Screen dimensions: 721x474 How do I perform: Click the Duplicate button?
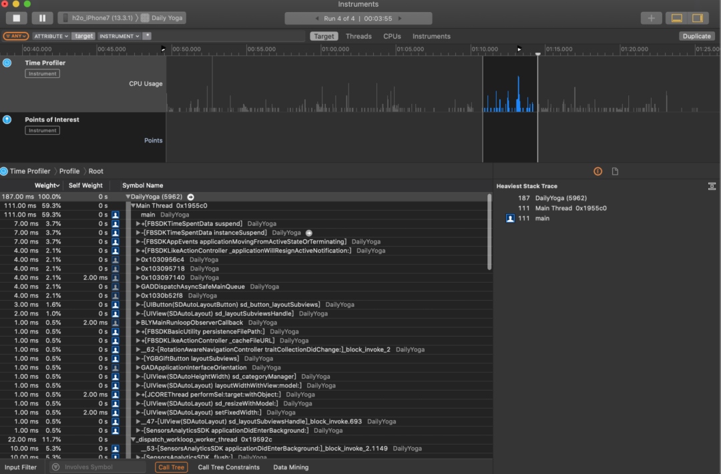click(696, 36)
